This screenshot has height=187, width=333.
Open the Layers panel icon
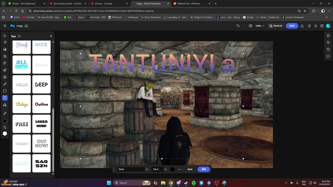coord(328,36)
